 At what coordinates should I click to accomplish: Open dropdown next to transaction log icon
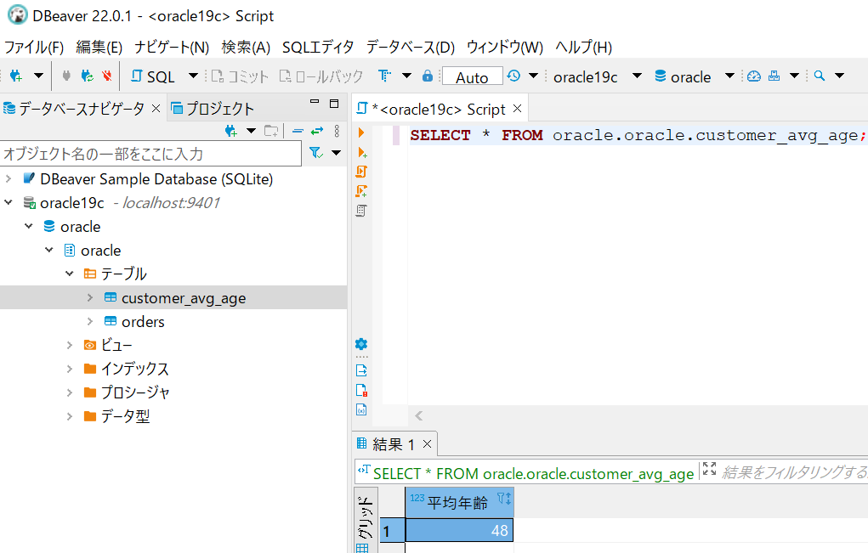pyautogui.click(x=534, y=76)
